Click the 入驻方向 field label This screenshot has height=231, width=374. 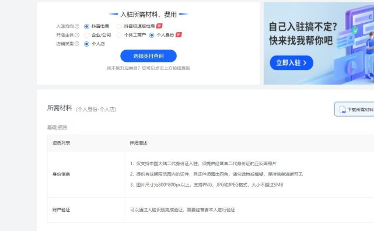65,26
